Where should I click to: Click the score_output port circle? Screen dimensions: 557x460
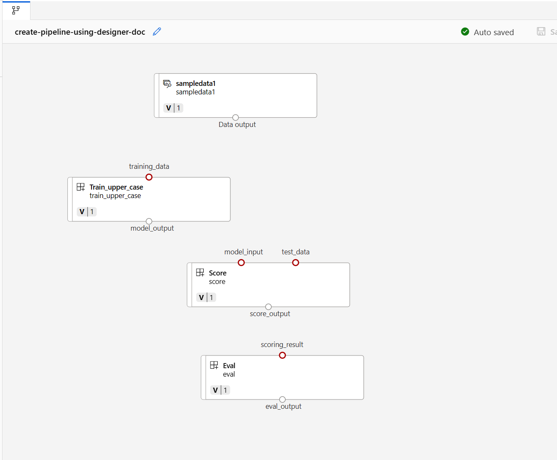[268, 307]
